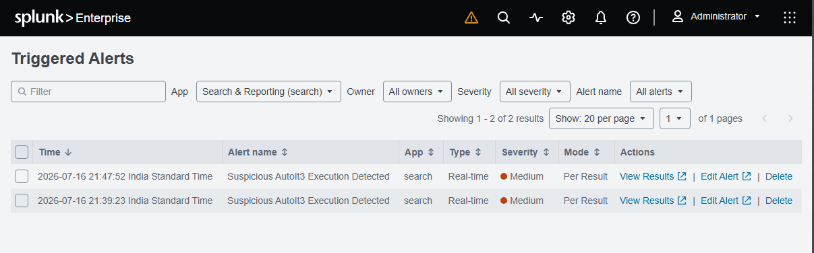The width and height of the screenshot is (814, 253).
Task: Check the box for the 21:47:52 alert
Action: (22, 176)
